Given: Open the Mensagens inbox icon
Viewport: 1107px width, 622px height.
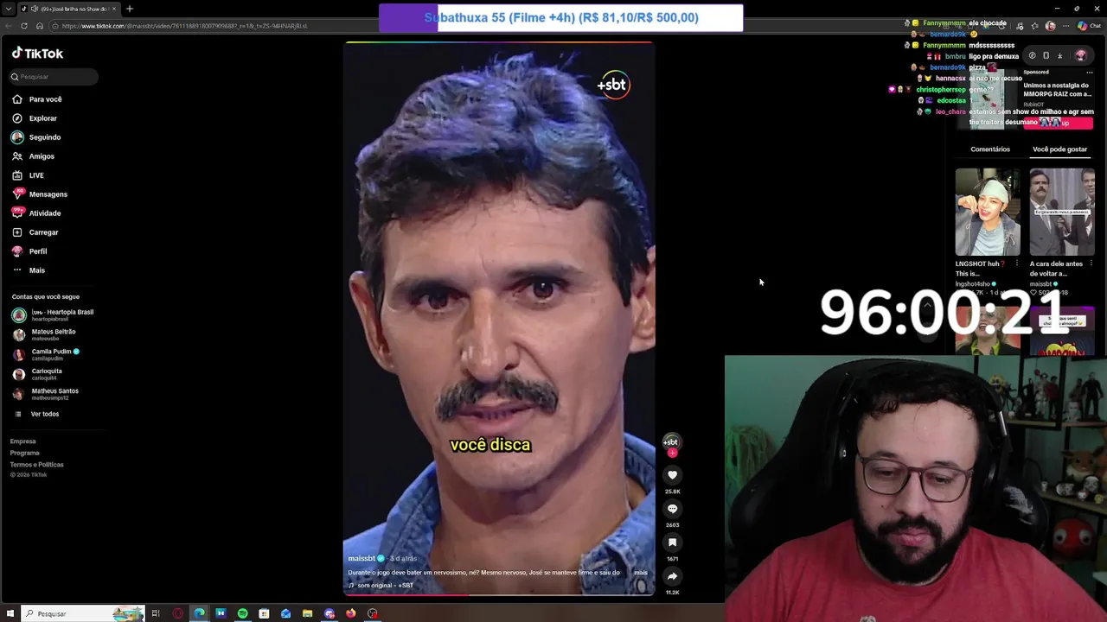Looking at the screenshot, I should [x=17, y=194].
